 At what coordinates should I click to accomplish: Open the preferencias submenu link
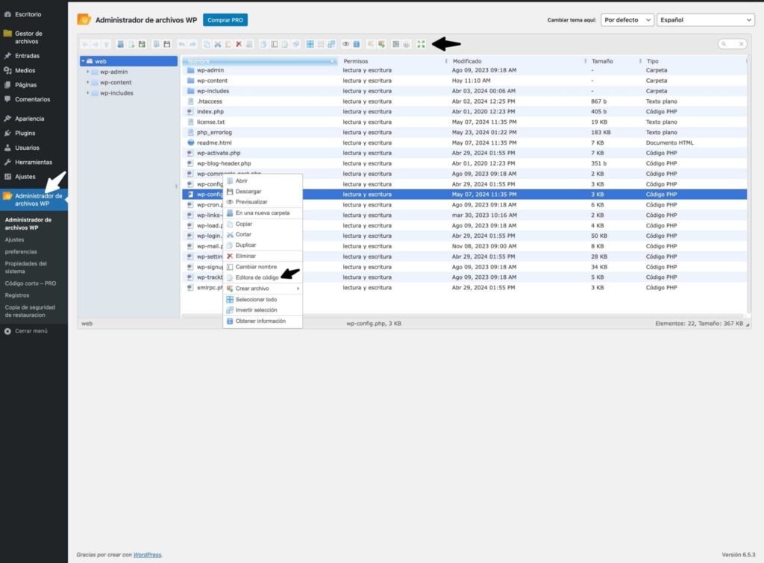tap(21, 252)
